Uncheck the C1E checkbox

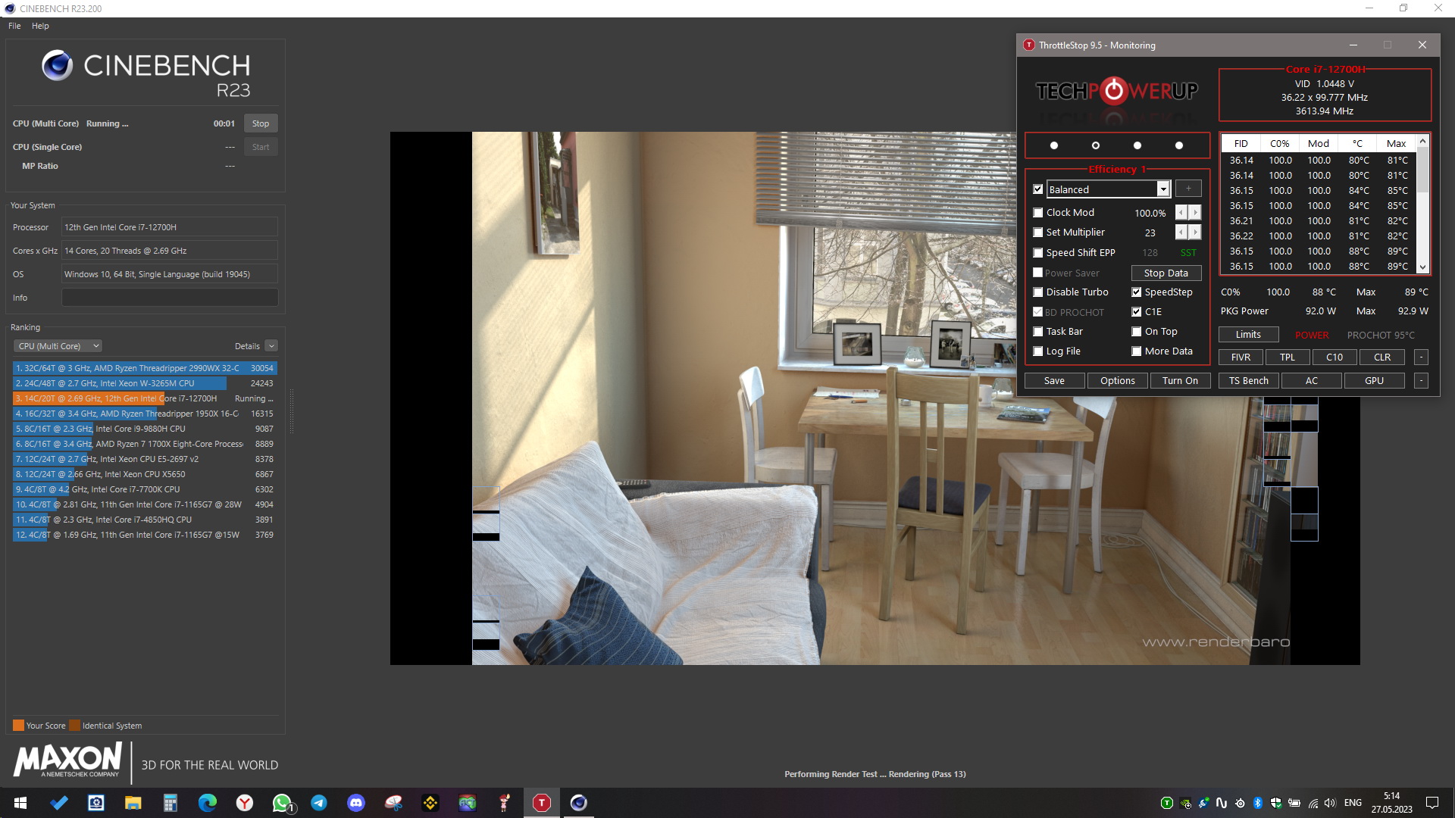pos(1137,312)
